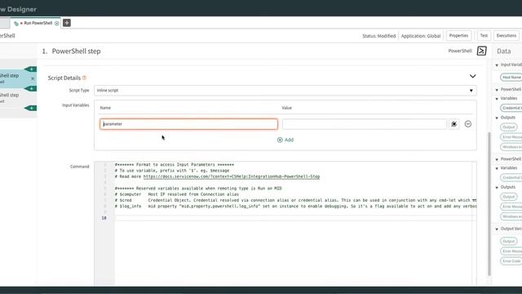522x294 pixels.
Task: Click the 'Reserved variables available' comment line
Action: coord(198,189)
